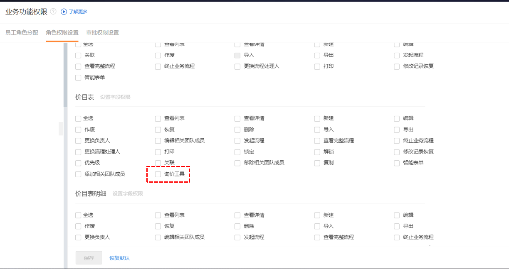This screenshot has height=269, width=509.
Task: Select the 角色权限设置 tab
Action: point(62,33)
